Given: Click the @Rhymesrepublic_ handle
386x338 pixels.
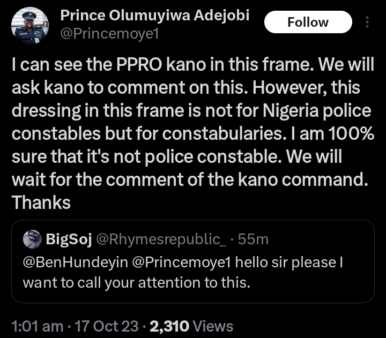Looking at the screenshot, I should coord(161,239).
